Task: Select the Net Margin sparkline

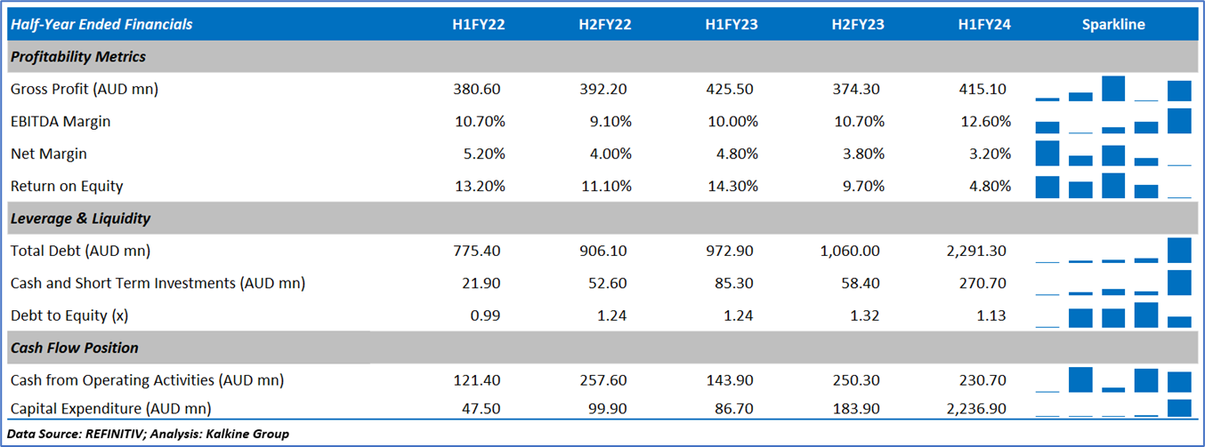Action: tap(1113, 154)
